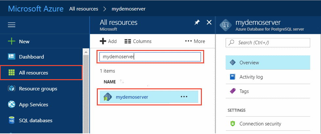
Task: Click the Overview elephant icon
Action: tap(233, 62)
